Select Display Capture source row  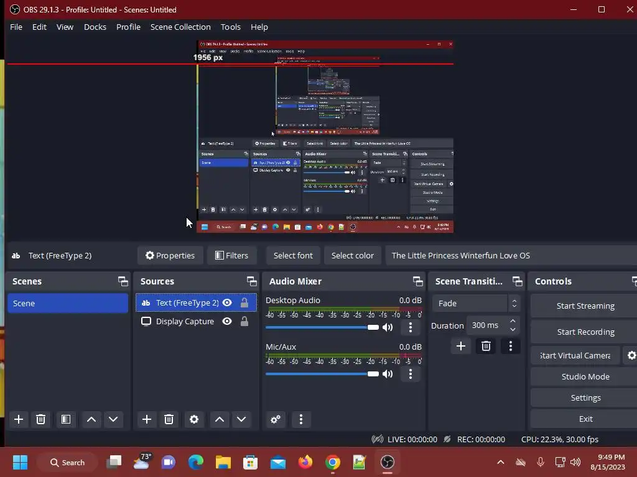(196, 321)
